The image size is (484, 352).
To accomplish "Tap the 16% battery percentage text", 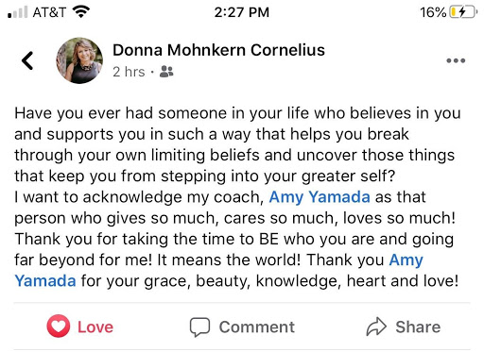I will point(433,12).
